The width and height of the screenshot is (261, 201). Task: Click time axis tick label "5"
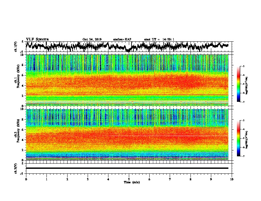pyautogui.click(x=129, y=179)
